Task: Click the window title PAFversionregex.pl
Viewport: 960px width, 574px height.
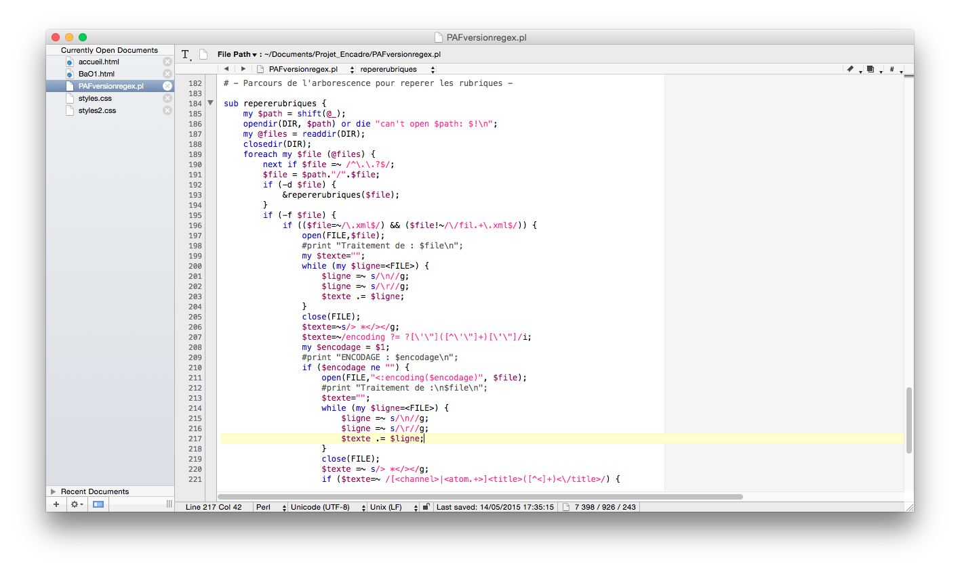Action: [x=486, y=37]
